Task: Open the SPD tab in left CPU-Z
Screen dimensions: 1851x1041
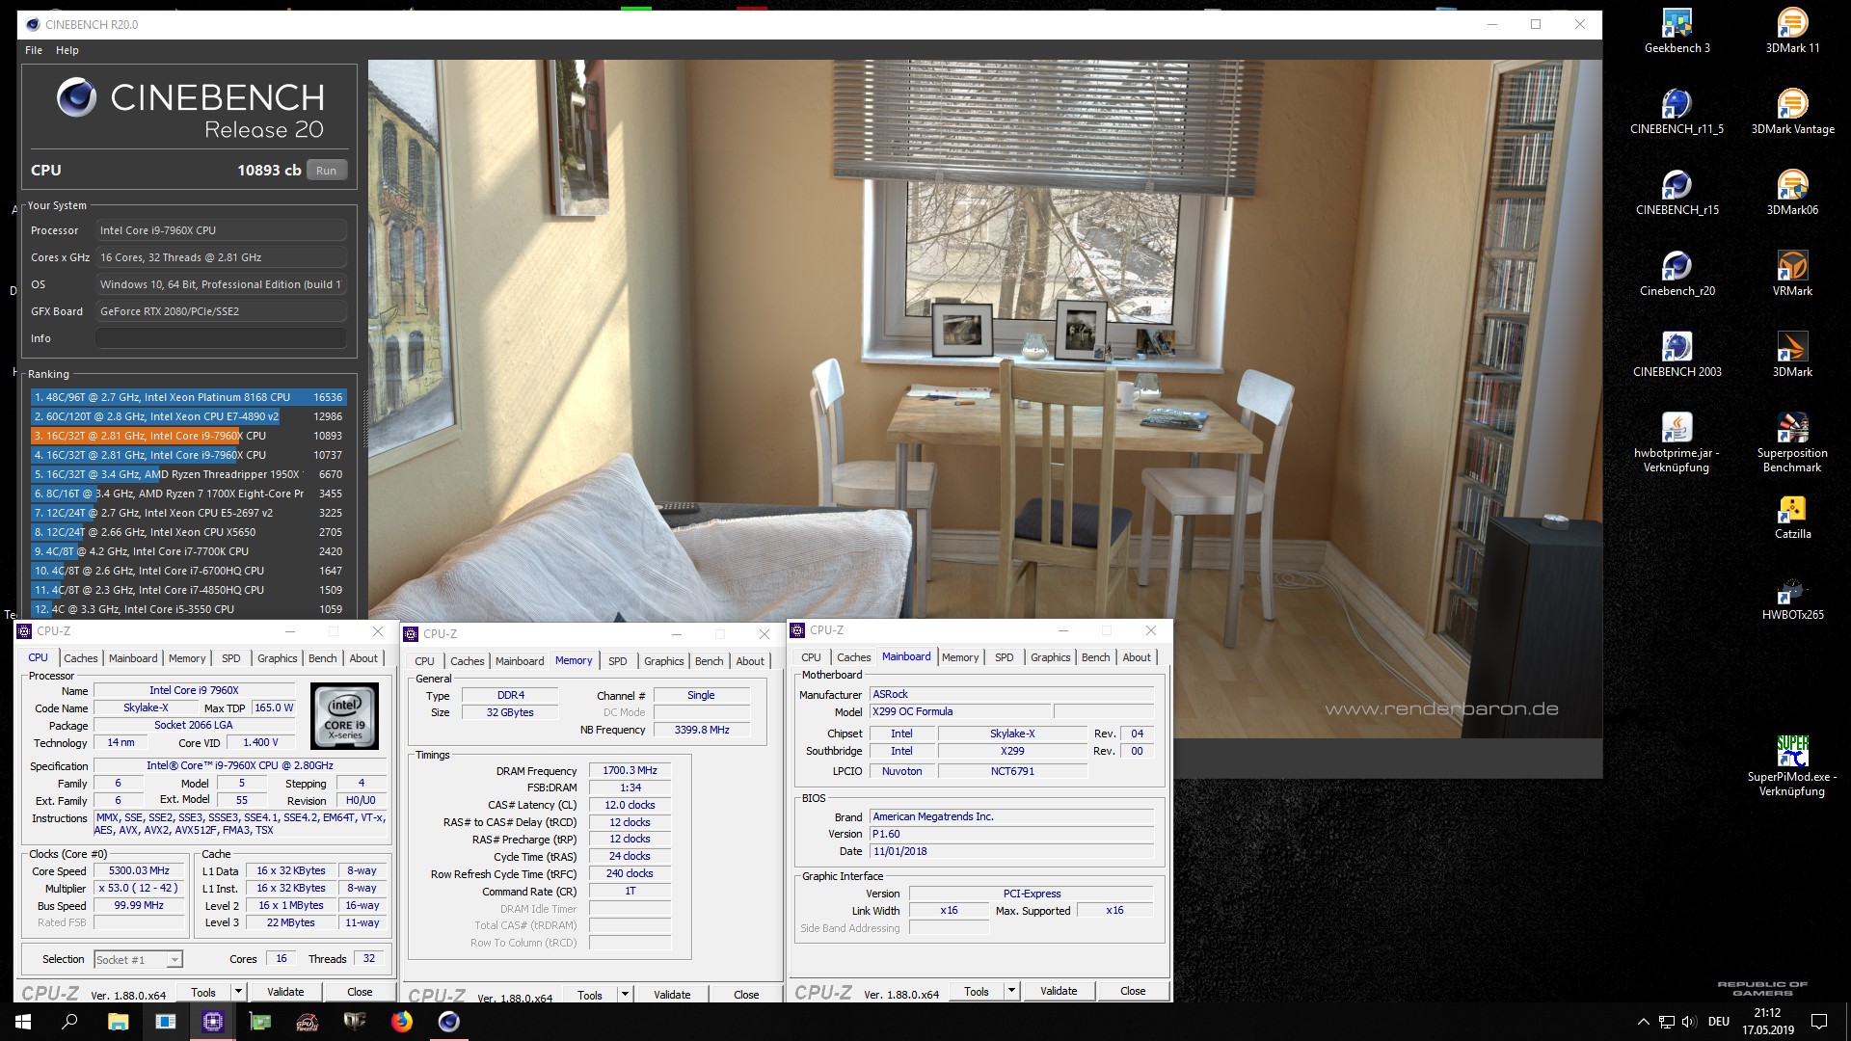Action: click(x=231, y=658)
